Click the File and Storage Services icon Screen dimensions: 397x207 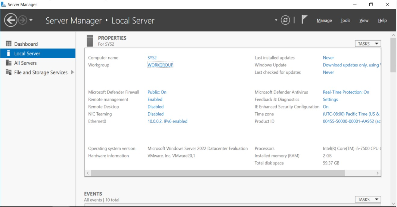[x=9, y=72]
